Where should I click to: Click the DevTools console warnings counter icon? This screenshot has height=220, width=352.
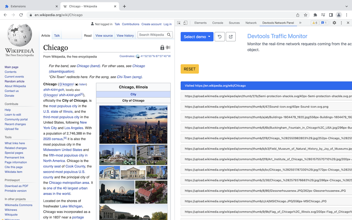[314, 23]
